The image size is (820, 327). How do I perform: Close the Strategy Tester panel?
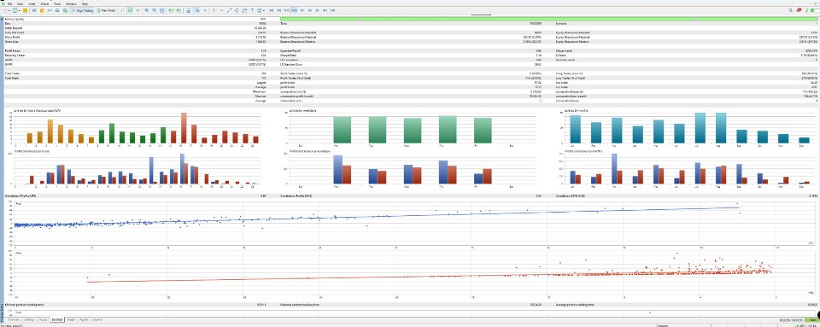coord(2,19)
